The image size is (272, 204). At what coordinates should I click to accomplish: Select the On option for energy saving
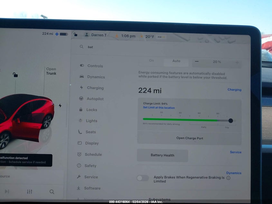click(151, 61)
